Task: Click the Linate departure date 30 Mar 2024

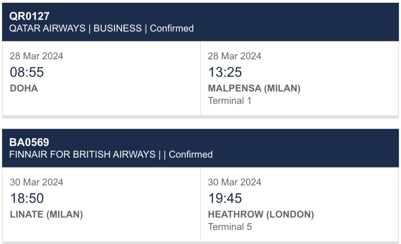Action: [x=36, y=182]
